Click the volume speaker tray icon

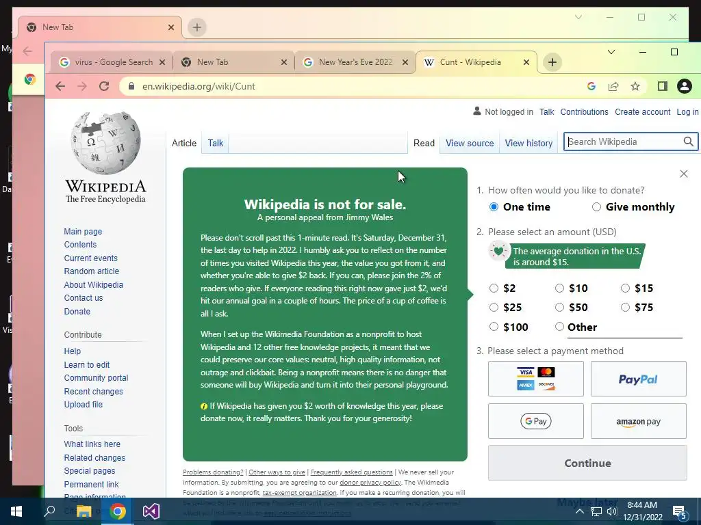(x=611, y=511)
